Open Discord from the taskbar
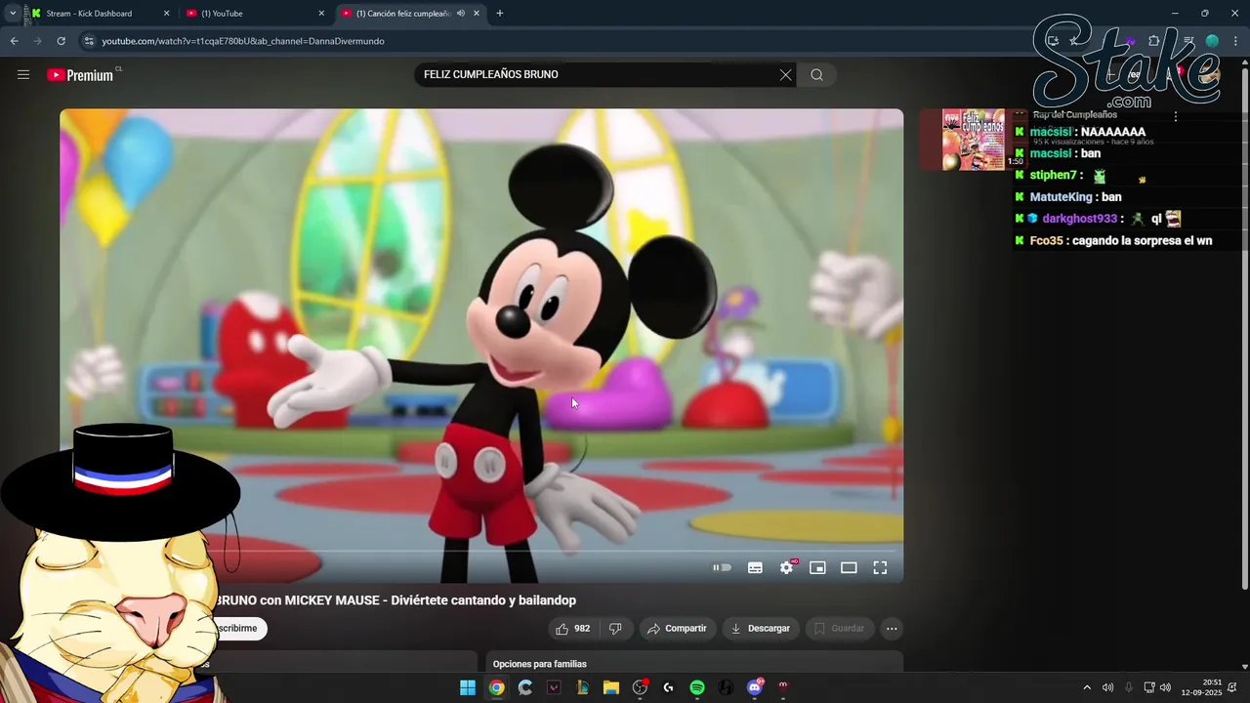This screenshot has height=703, width=1250. (754, 687)
